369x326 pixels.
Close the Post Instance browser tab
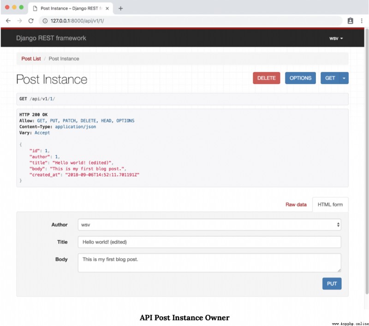(x=107, y=8)
